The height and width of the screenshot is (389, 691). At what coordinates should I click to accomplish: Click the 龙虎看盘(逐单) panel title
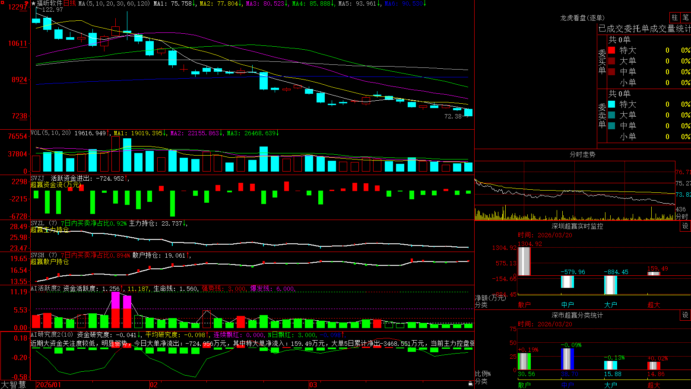(x=583, y=18)
